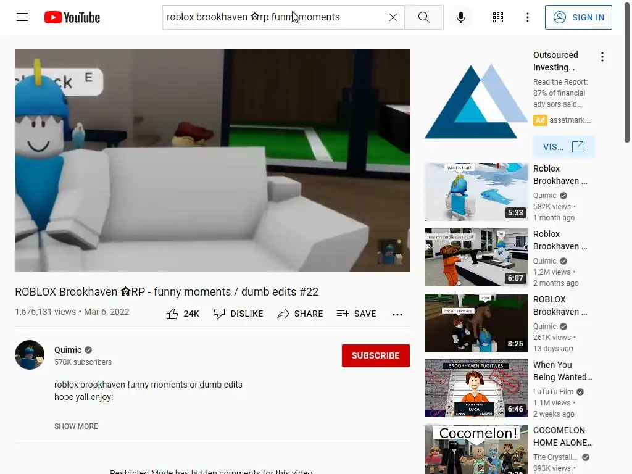Open title 'COCOMELON HOME ALONE...'
632x474 pixels.
[x=563, y=436]
